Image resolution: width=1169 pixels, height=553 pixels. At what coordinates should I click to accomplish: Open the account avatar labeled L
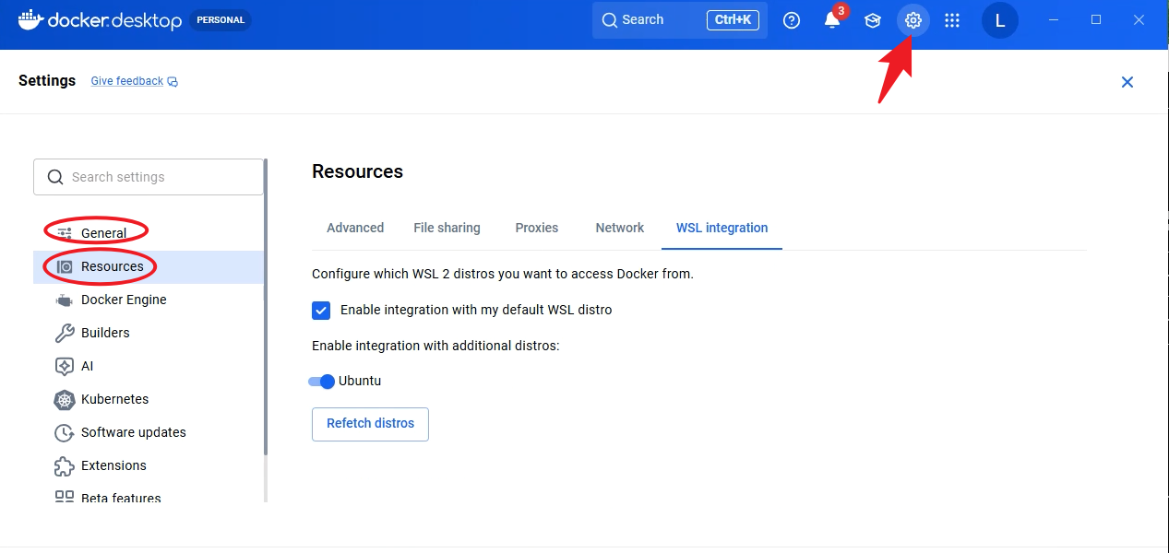tap(1000, 20)
